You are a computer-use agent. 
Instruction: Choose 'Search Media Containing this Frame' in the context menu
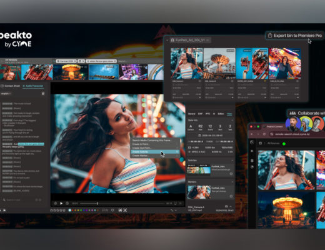coord(155,140)
